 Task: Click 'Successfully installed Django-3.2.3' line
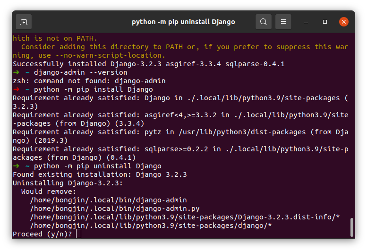[149, 64]
